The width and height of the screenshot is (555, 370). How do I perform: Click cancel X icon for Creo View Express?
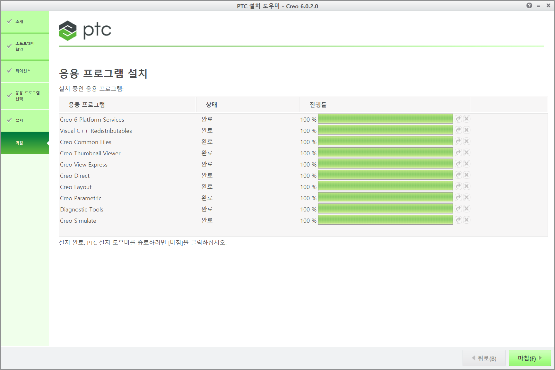pyautogui.click(x=467, y=164)
